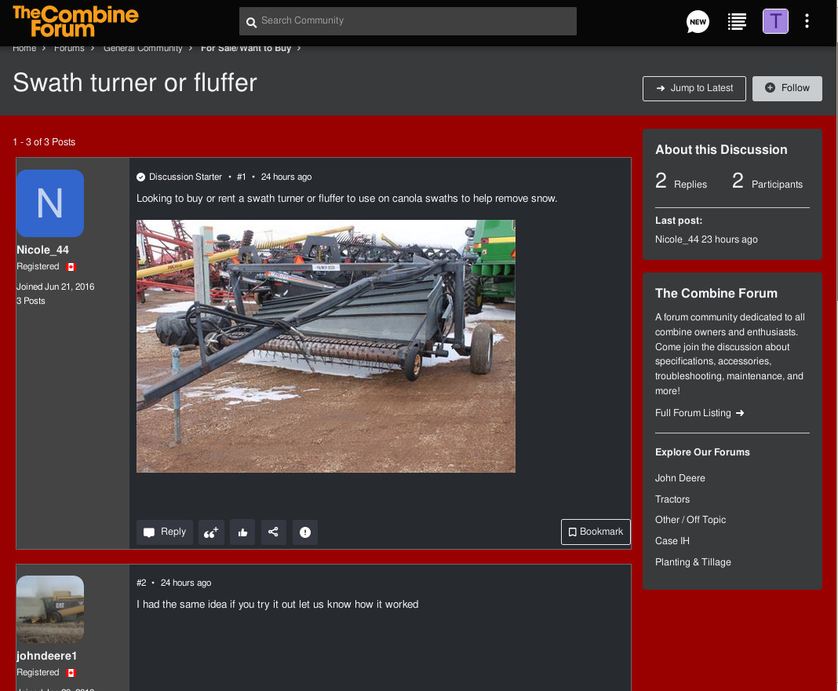
Task: Click 'Joined Jun 21, 2016' text
Action: tap(55, 287)
